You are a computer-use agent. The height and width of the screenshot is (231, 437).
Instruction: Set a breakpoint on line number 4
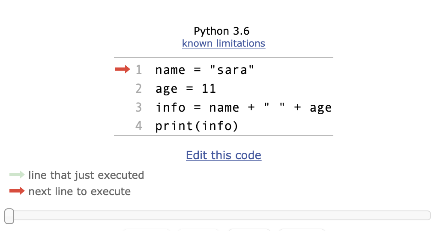point(138,126)
